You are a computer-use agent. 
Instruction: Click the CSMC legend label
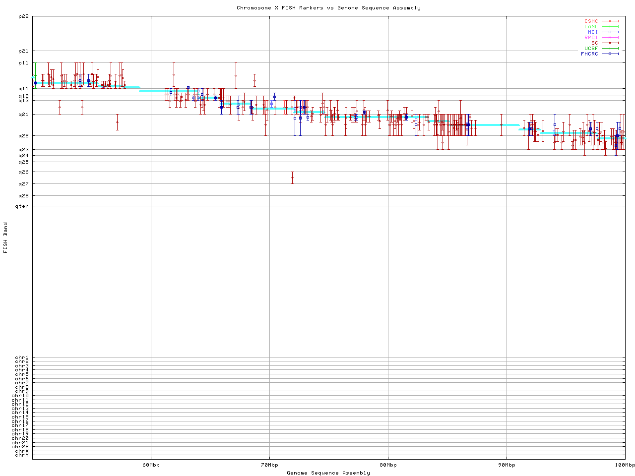click(591, 21)
